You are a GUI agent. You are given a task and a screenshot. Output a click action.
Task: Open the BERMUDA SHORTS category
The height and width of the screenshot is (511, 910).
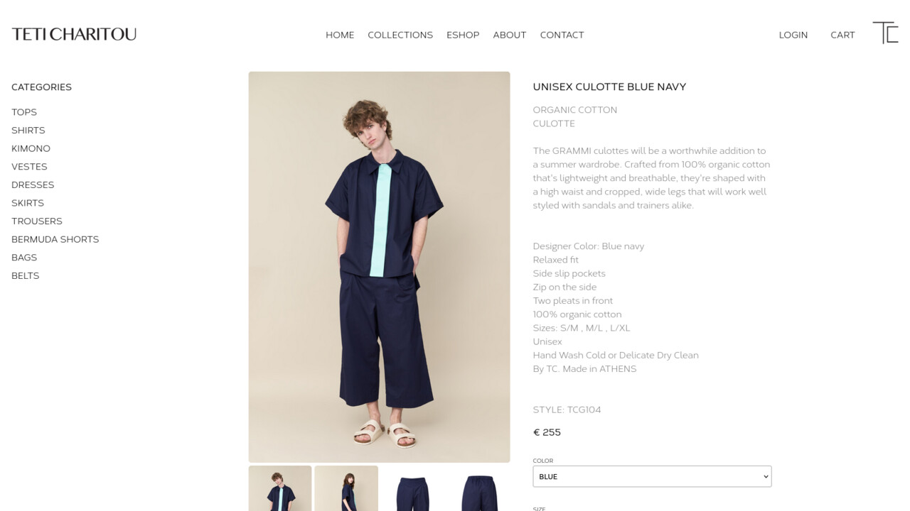[55, 239]
